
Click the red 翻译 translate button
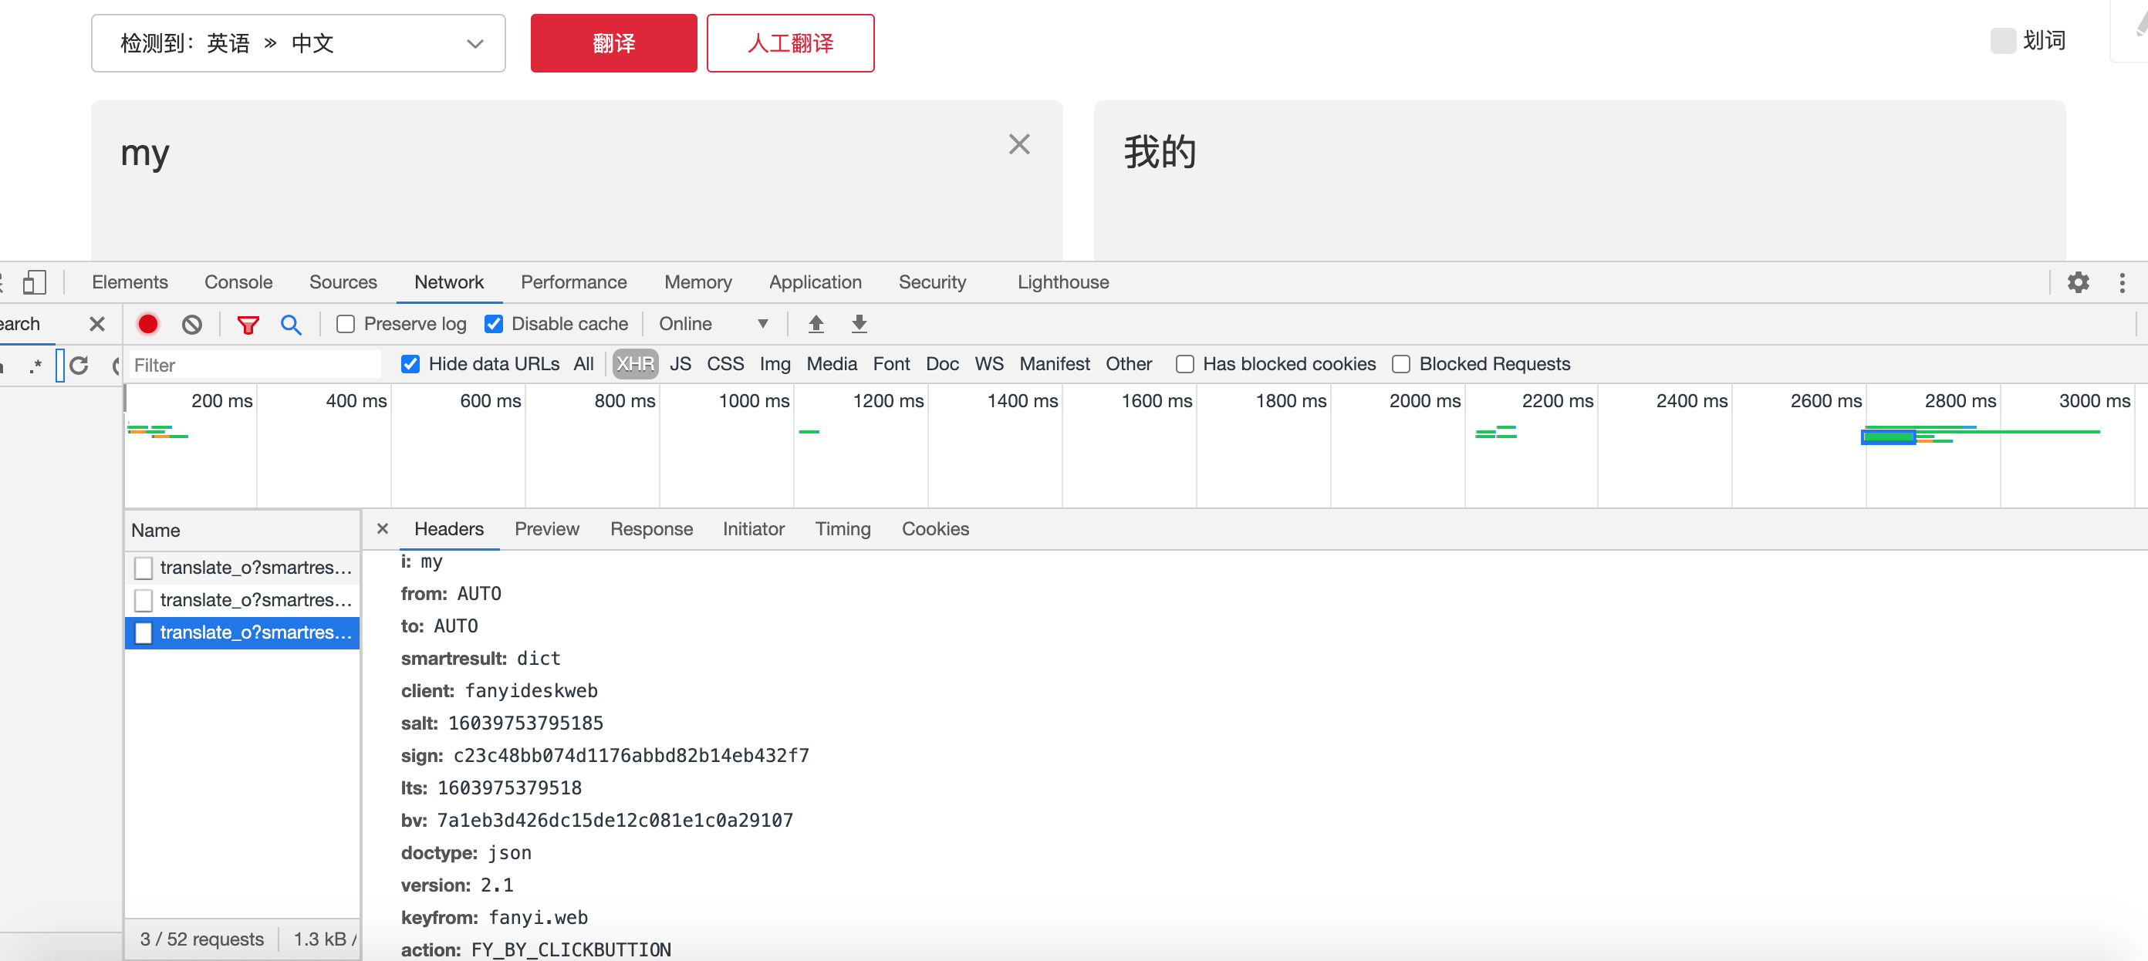tap(613, 42)
